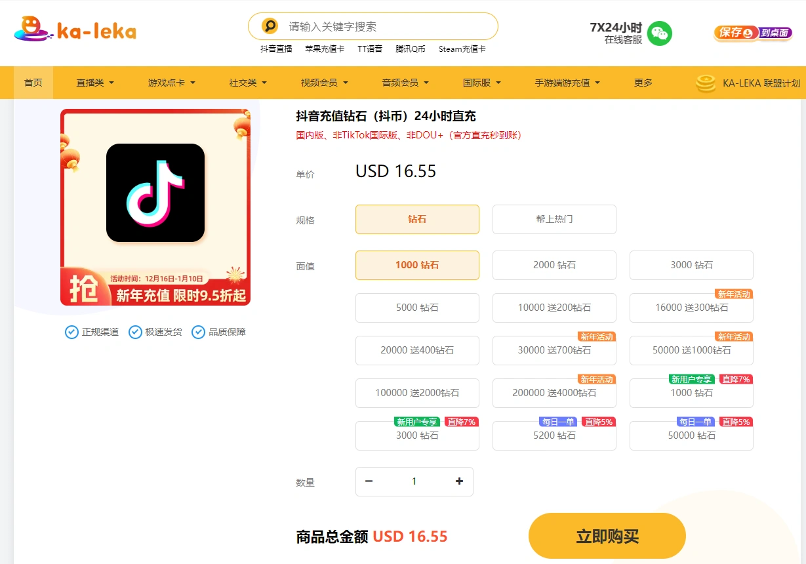Select 50000 送1000钻石 option

[691, 350]
